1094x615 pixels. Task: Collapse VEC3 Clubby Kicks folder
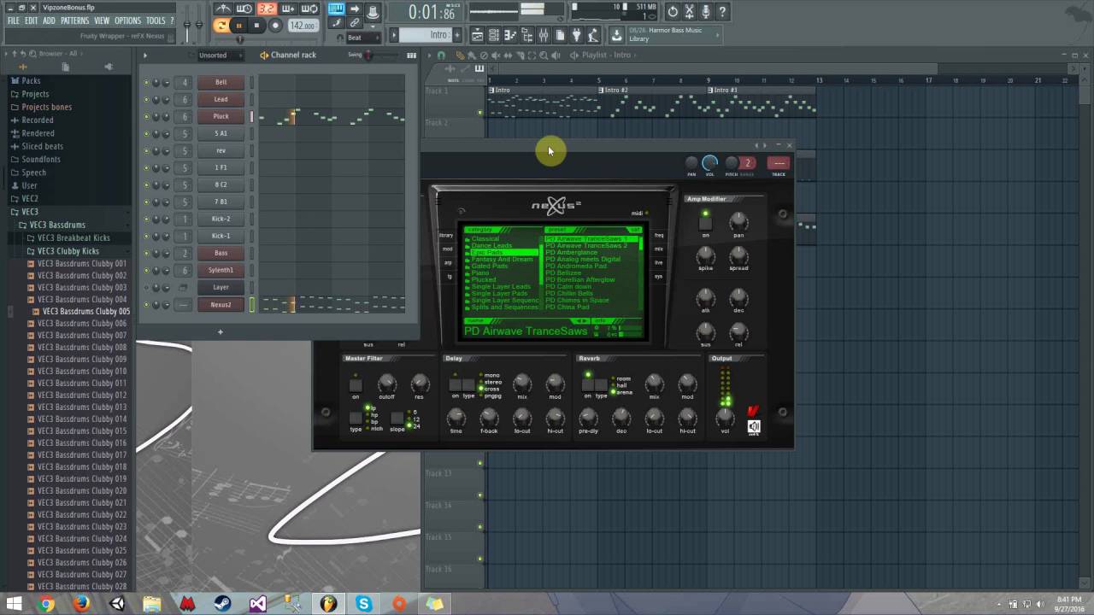pos(68,251)
